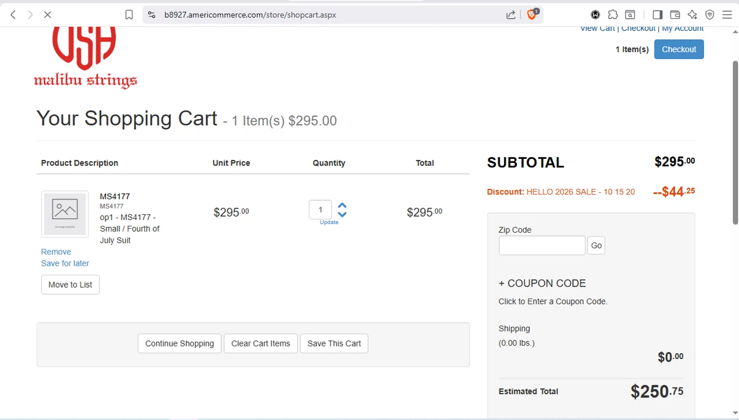Bookmark this page
Image resolution: width=739 pixels, height=420 pixels.
(129, 15)
